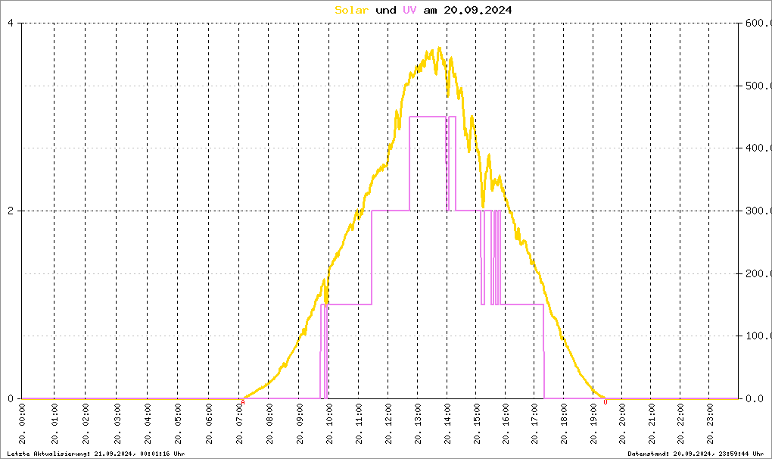The width and height of the screenshot is (772, 459).
Task: Click the time label "20. 22:00"
Action: pyautogui.click(x=680, y=424)
